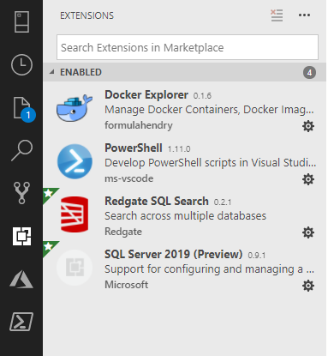
Task: Open PowerShell extension manage gear
Action: click(x=308, y=179)
